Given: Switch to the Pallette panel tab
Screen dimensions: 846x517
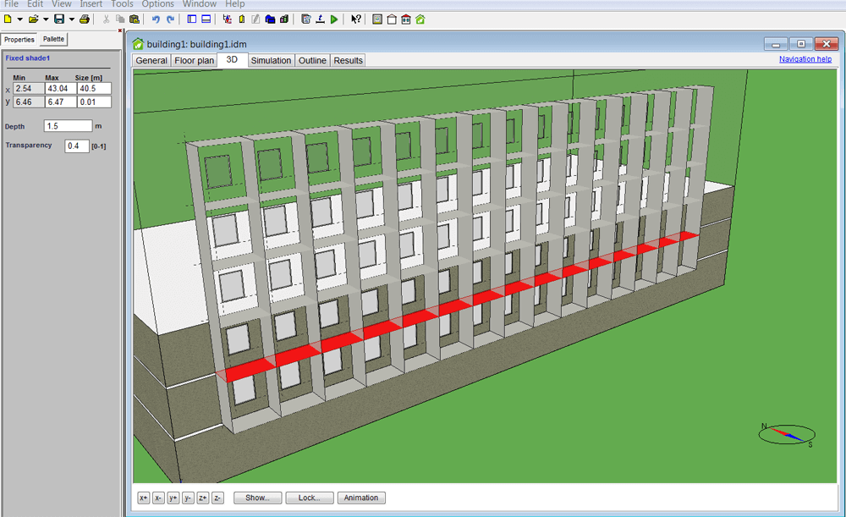Looking at the screenshot, I should click(x=54, y=39).
